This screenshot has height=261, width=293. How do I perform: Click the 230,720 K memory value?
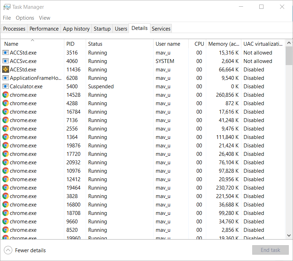227,187
